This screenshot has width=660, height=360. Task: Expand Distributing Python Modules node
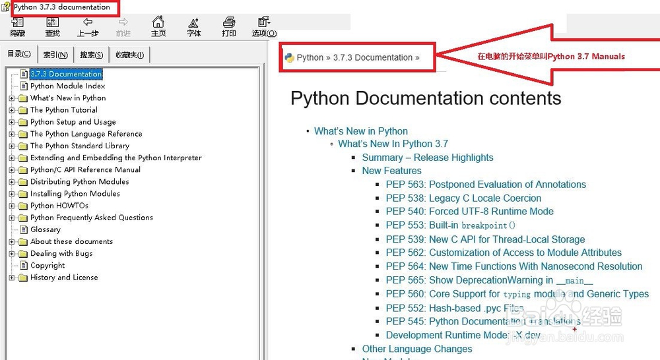pos(12,182)
